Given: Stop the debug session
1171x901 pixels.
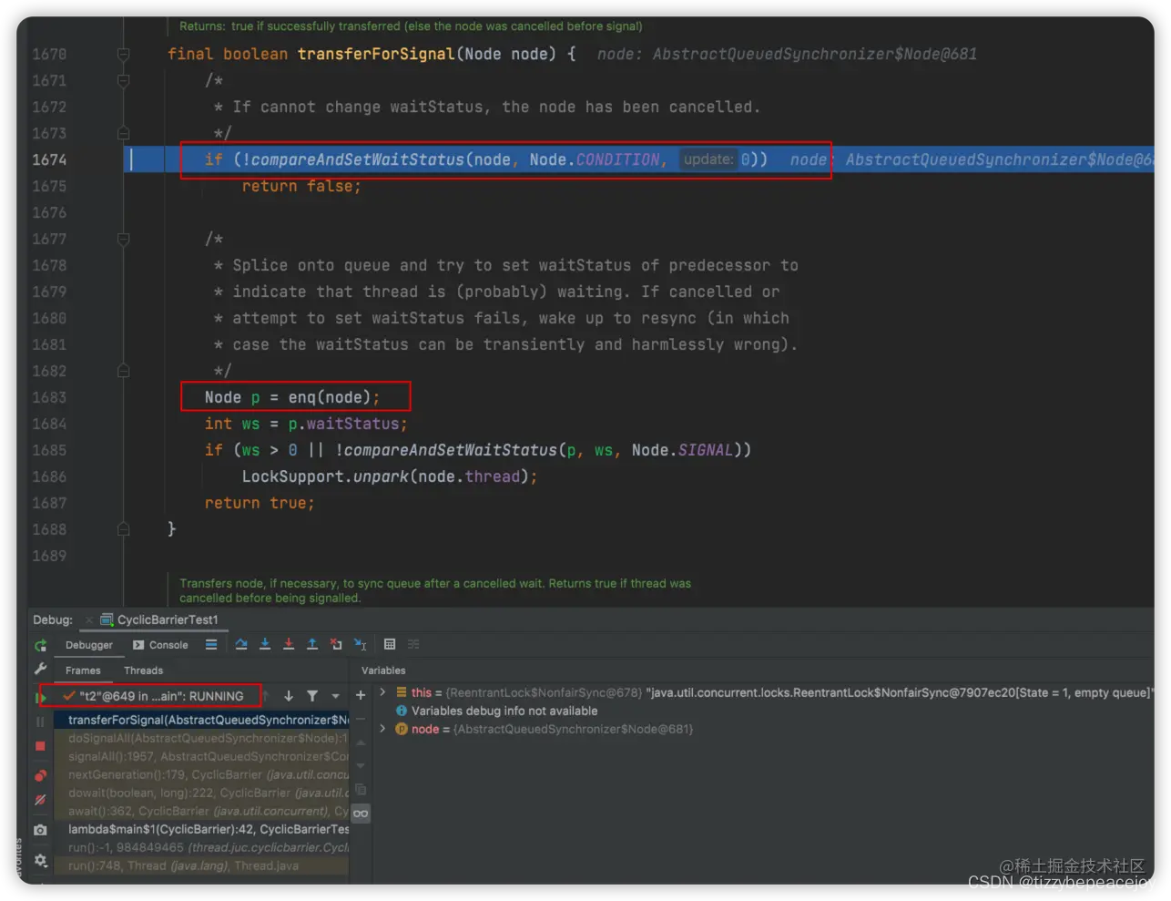Looking at the screenshot, I should 40,745.
